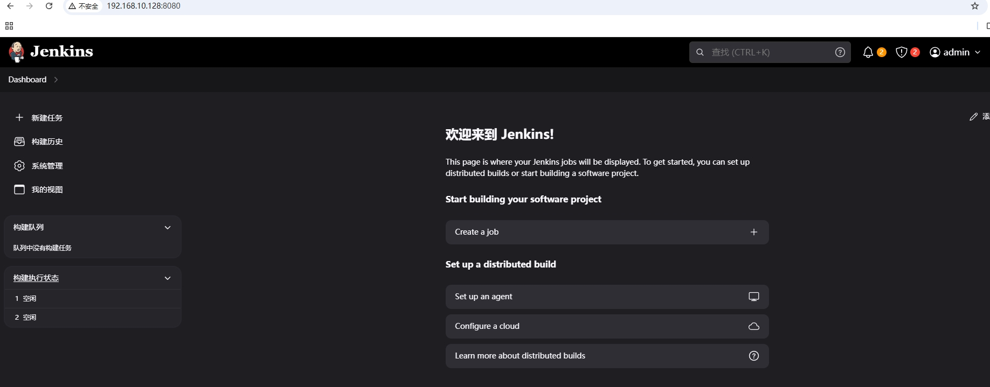Collapse the 构建执行状态 panel

[x=168, y=278]
